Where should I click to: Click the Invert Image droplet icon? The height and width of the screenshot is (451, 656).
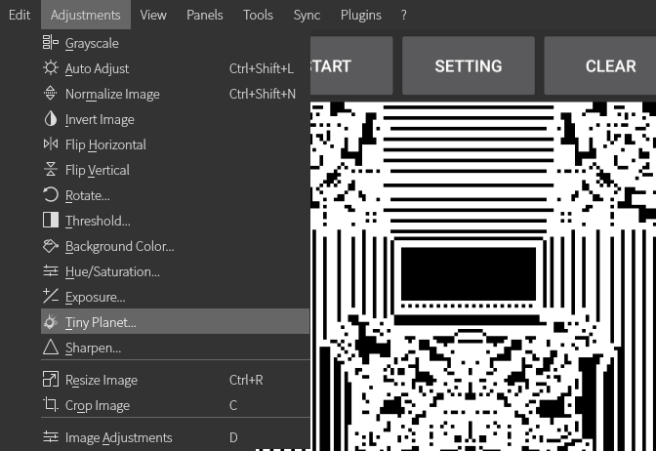[x=51, y=119]
